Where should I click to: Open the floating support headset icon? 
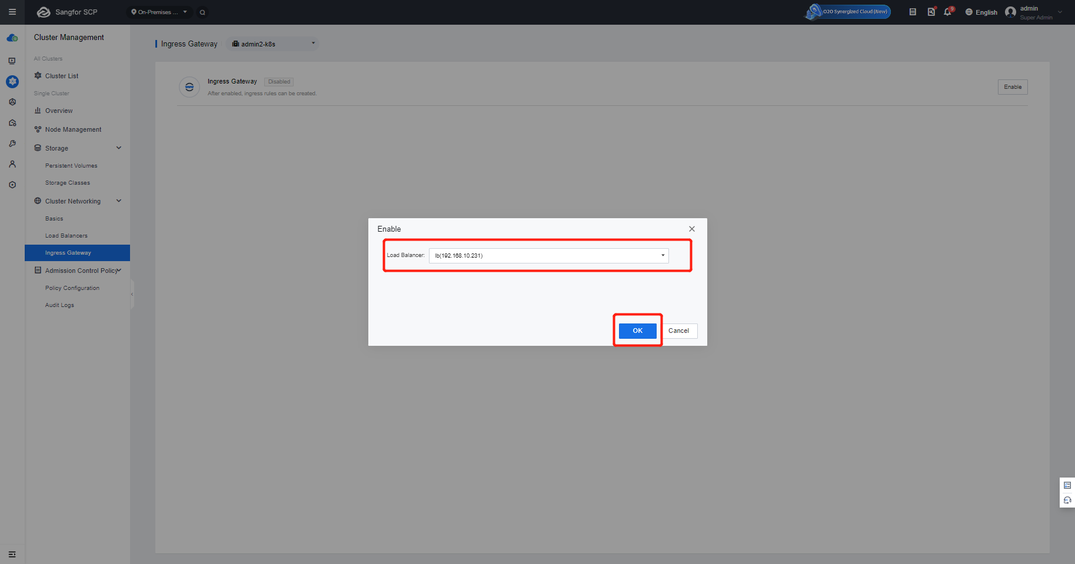point(1067,500)
